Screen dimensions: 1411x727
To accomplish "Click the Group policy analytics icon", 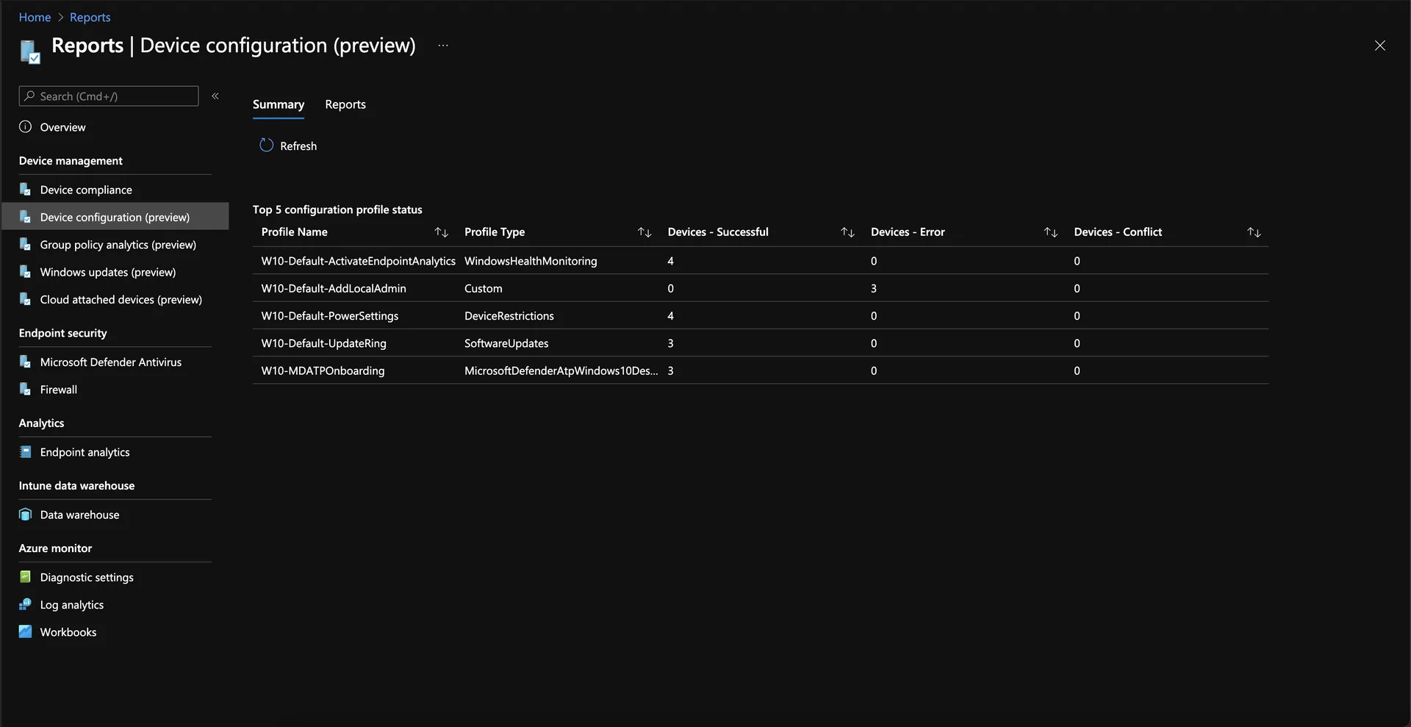I will [26, 245].
